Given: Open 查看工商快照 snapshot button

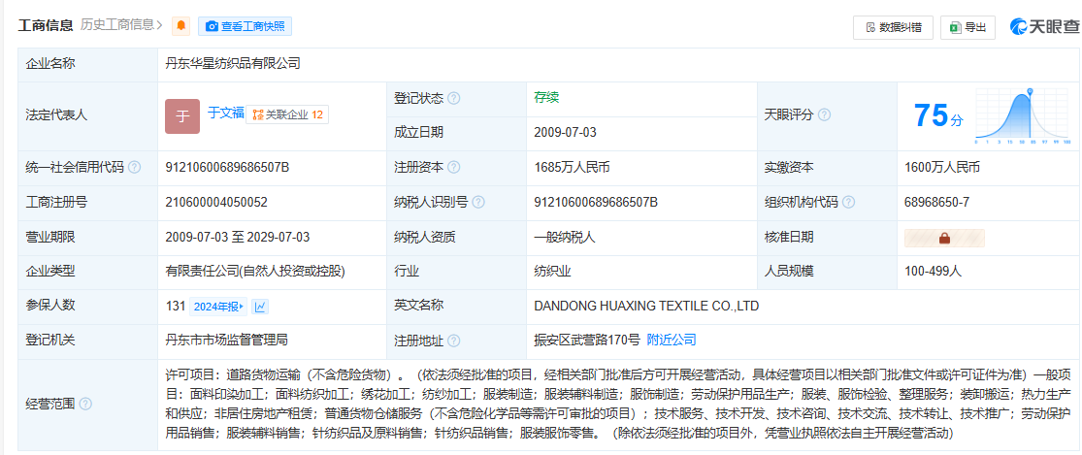Looking at the screenshot, I should click(245, 26).
